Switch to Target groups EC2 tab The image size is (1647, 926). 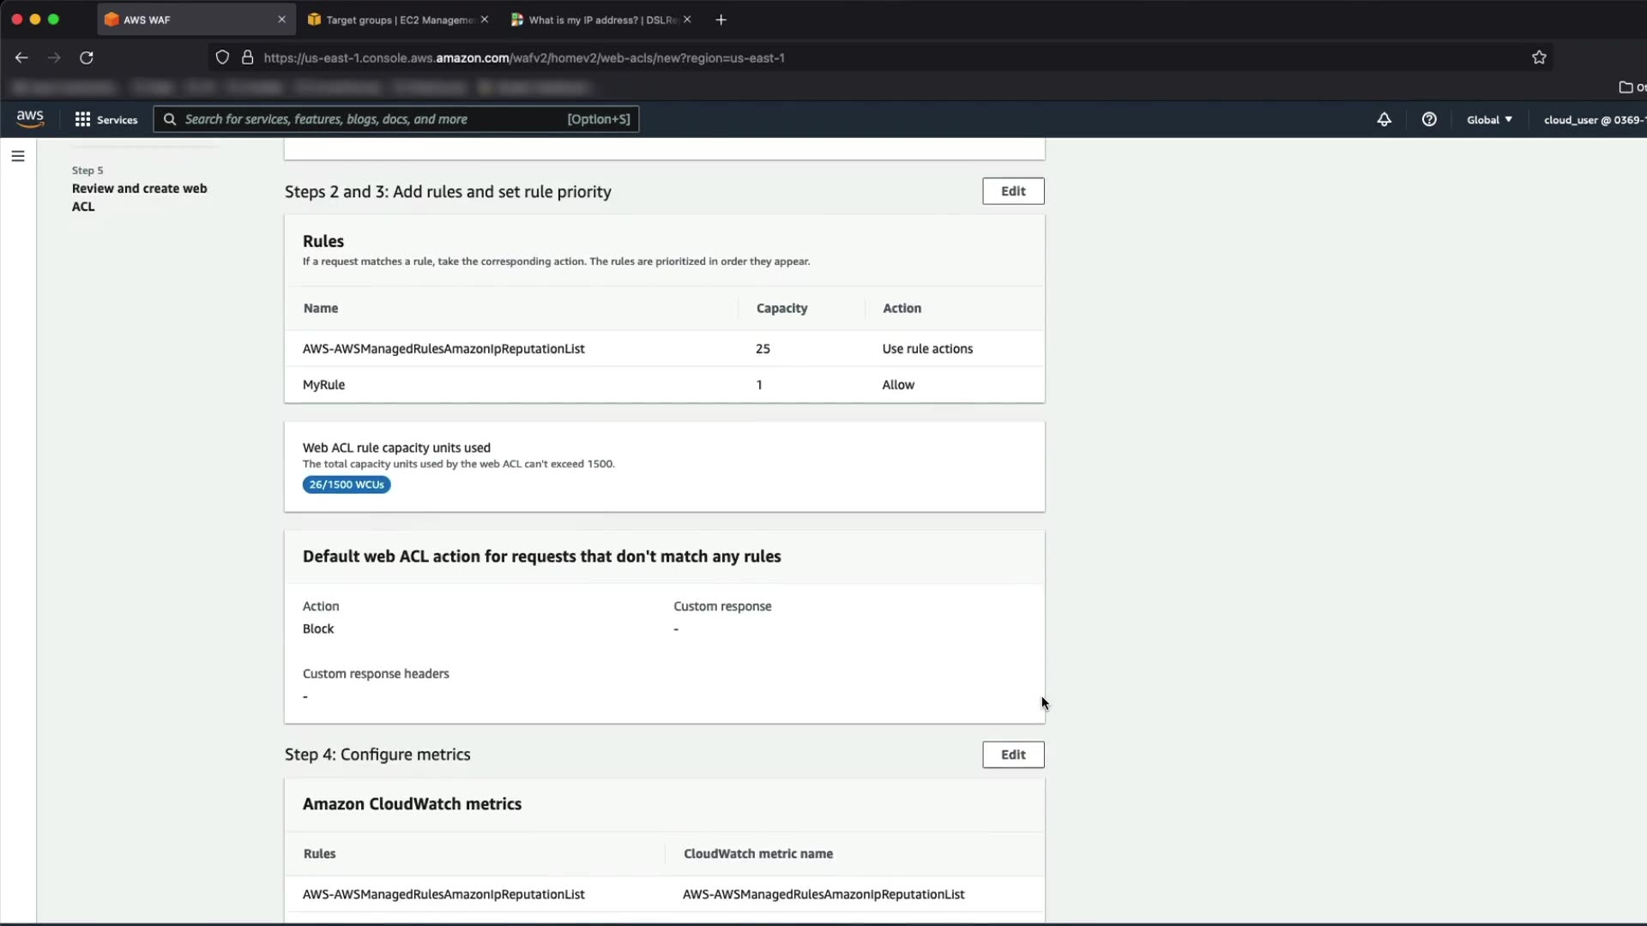pos(397,19)
